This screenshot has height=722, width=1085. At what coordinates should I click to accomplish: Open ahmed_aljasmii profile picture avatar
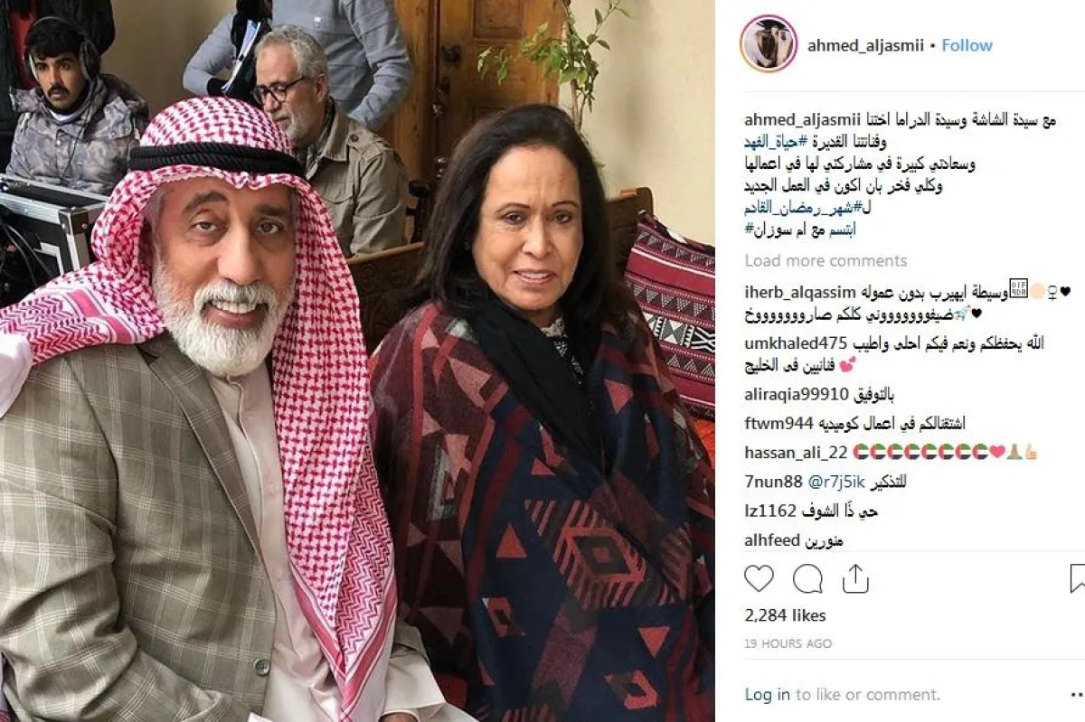point(769,43)
